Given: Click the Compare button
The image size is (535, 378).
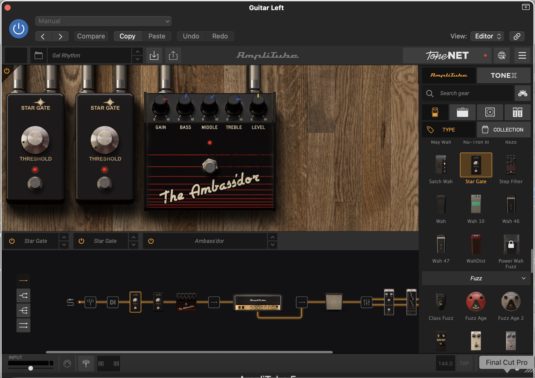Looking at the screenshot, I should (x=91, y=36).
